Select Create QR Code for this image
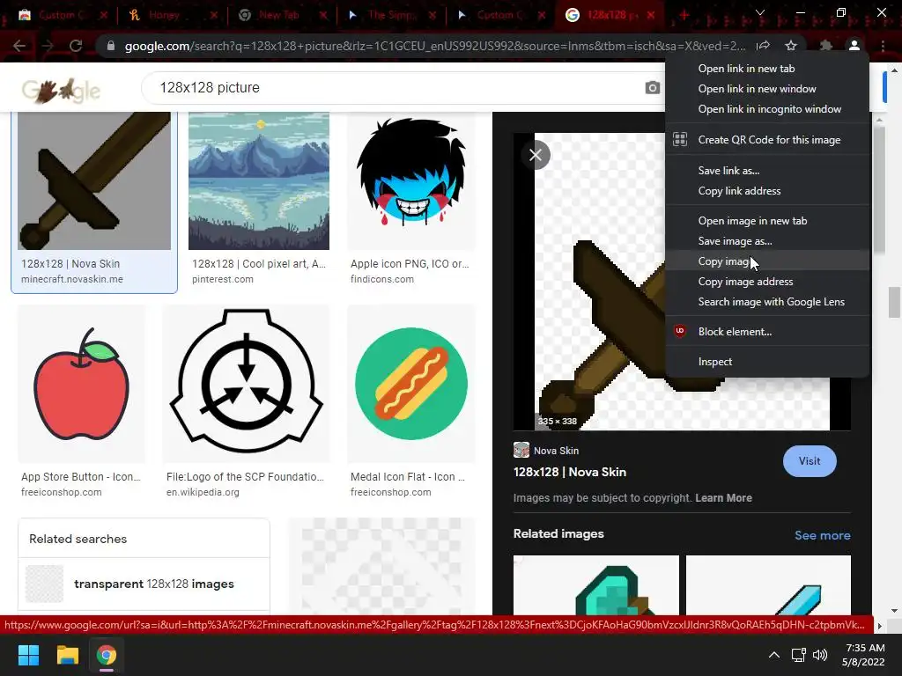This screenshot has height=676, width=902. (767, 140)
